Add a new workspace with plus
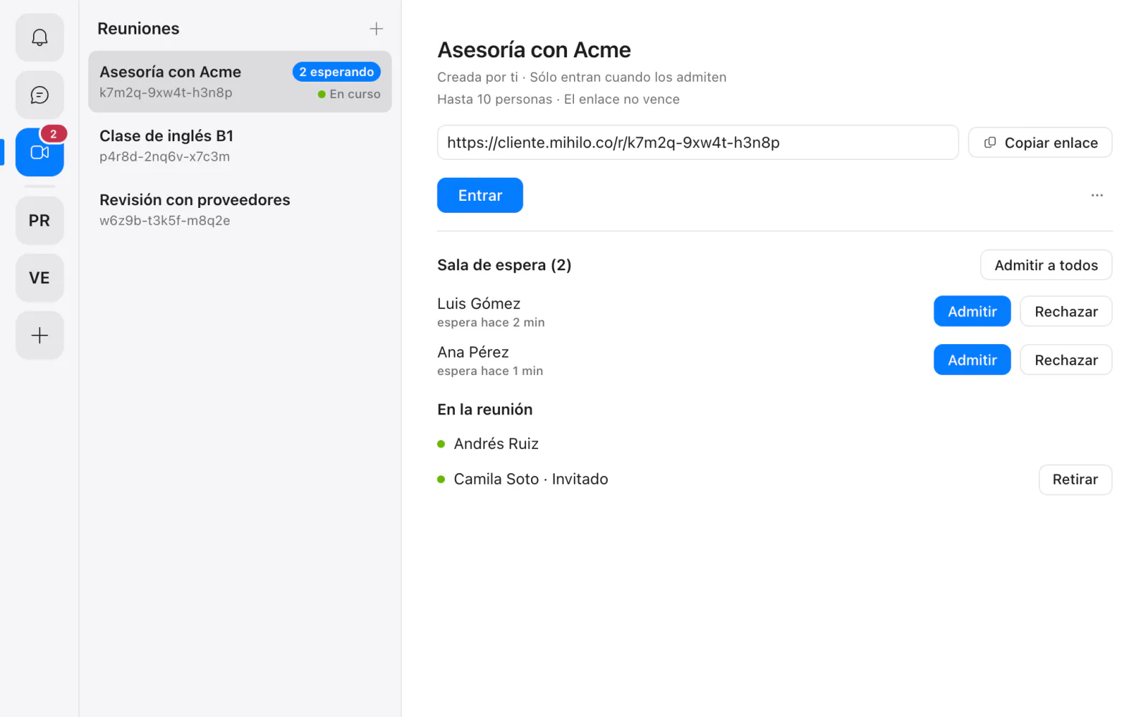Screen dimensions: 1148x717 (x=39, y=335)
